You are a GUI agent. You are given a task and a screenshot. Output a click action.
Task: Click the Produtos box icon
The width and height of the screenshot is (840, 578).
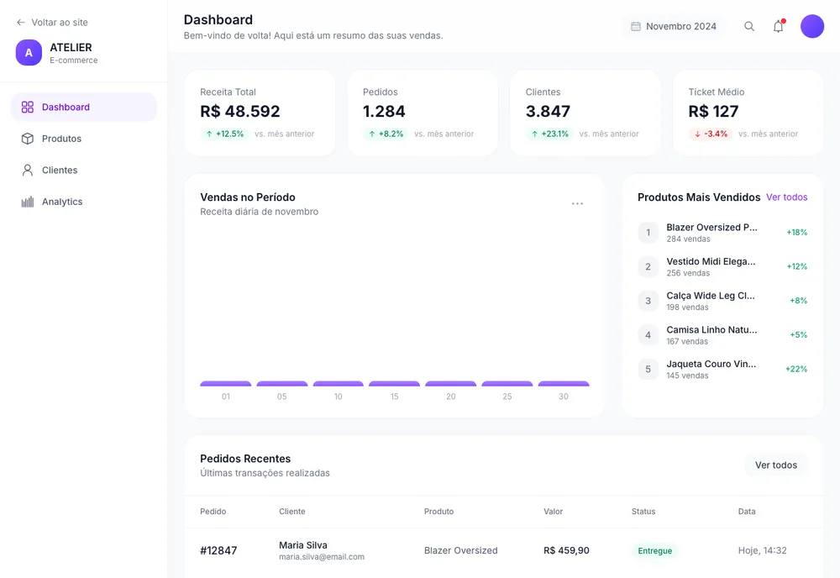(x=28, y=139)
